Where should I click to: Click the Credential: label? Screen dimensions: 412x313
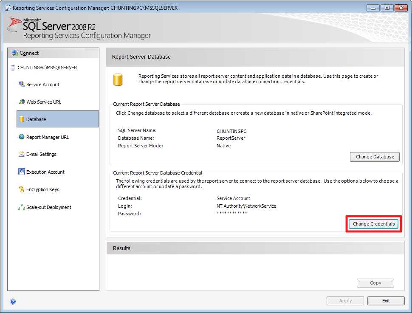click(130, 198)
